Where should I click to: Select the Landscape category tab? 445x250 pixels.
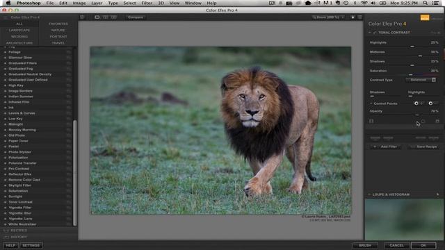[x=19, y=30]
